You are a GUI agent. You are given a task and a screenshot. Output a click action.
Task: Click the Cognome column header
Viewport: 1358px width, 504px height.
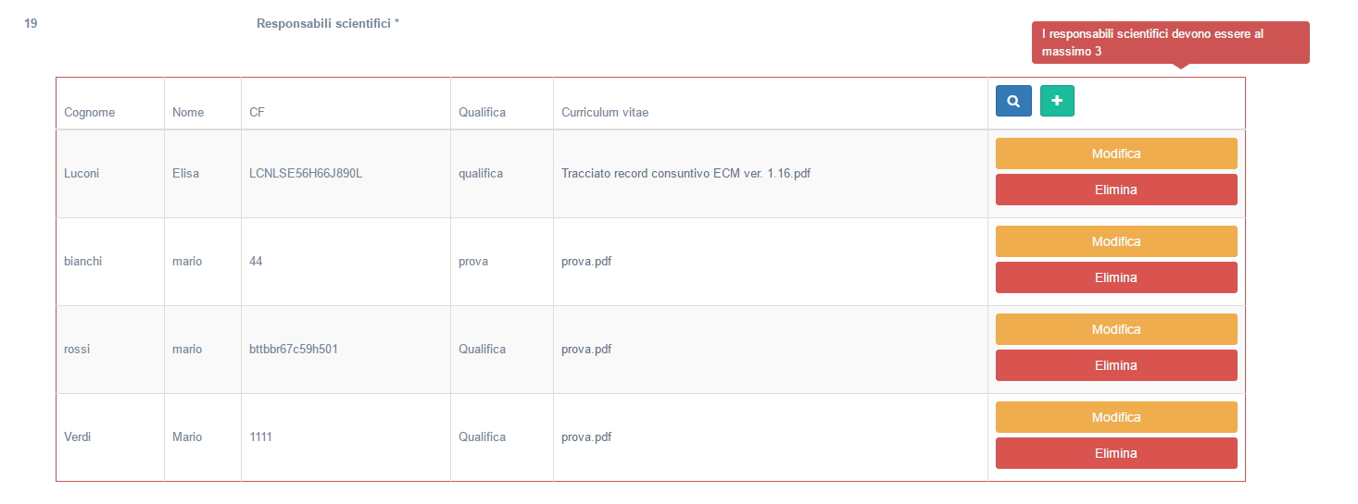point(89,112)
